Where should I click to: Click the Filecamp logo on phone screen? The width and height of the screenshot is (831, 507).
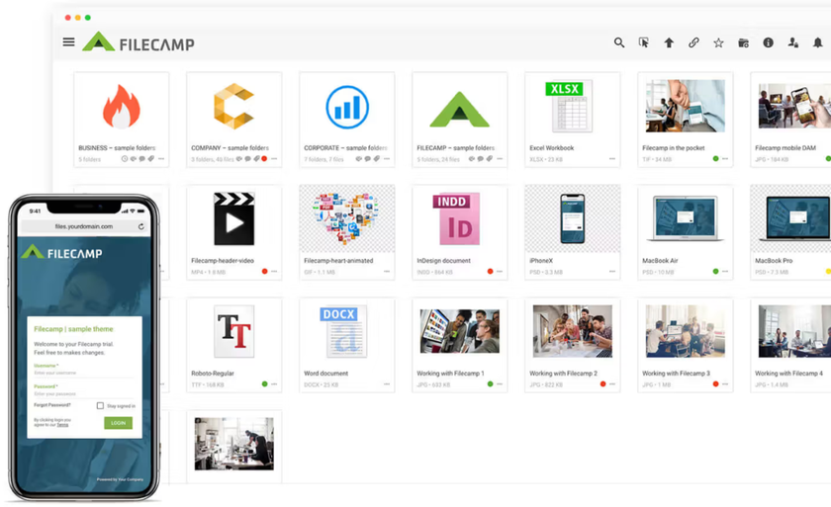pos(62,252)
